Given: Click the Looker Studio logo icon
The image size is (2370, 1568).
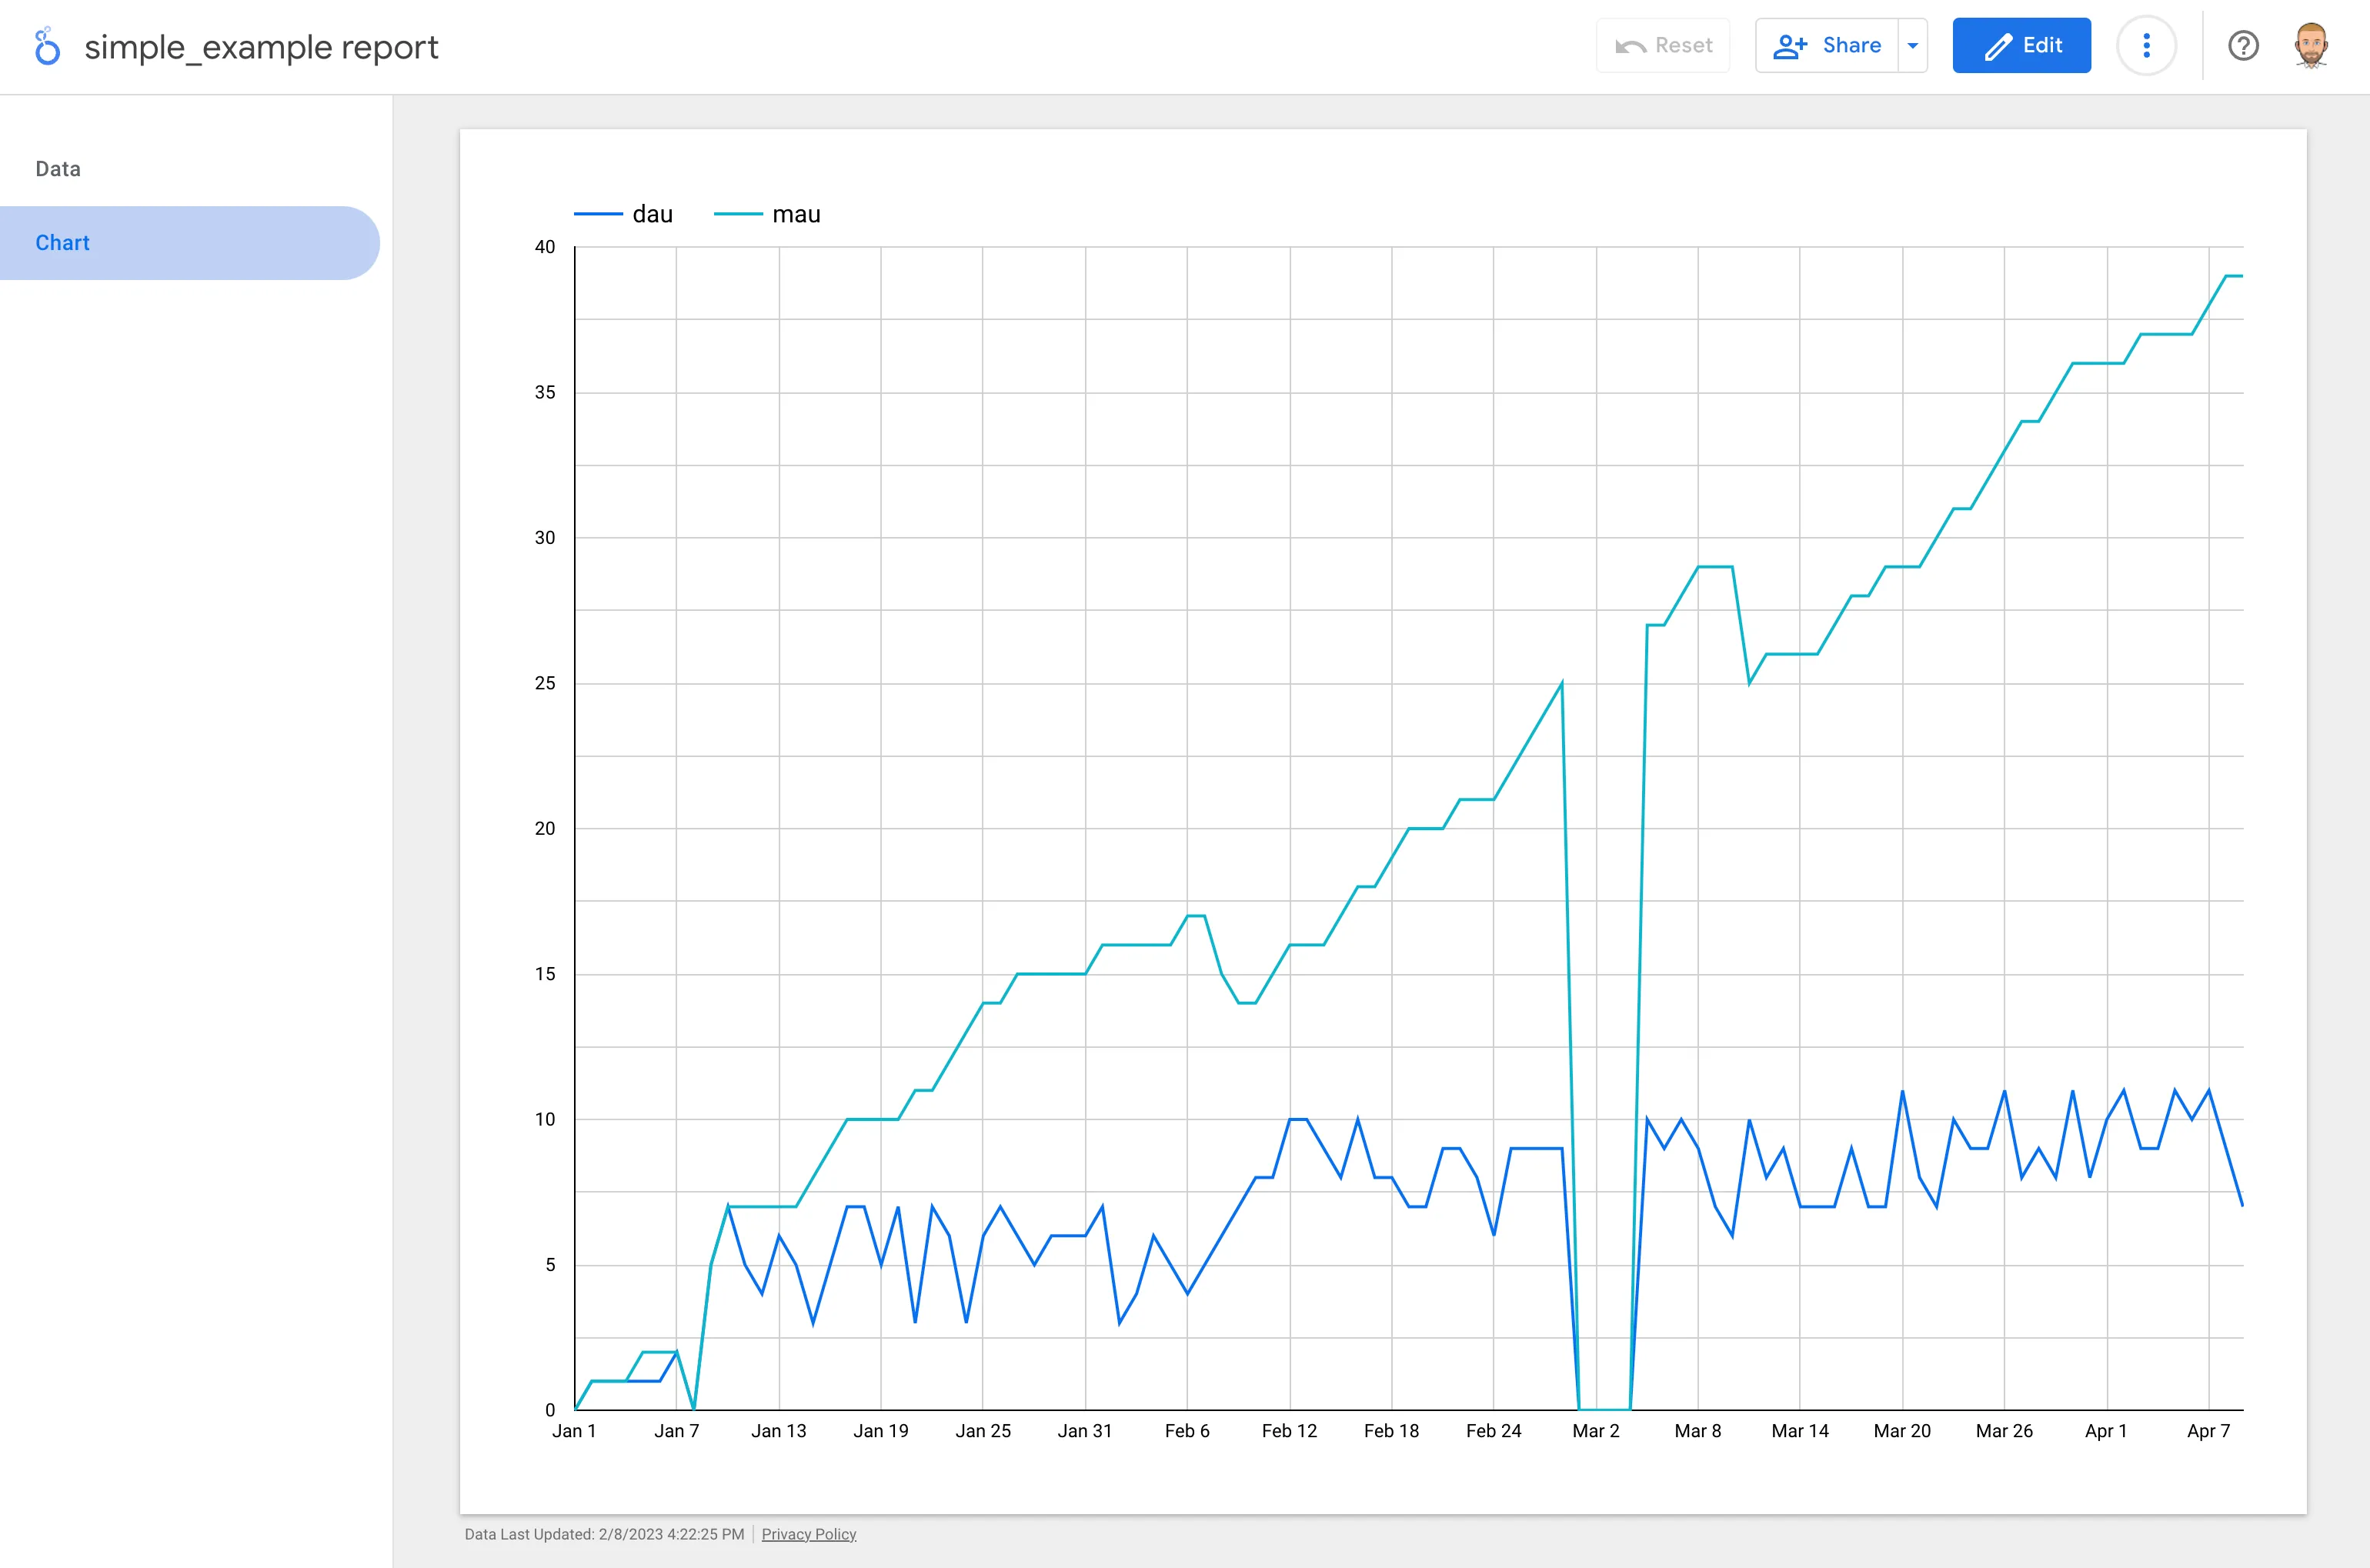Looking at the screenshot, I should [46, 46].
